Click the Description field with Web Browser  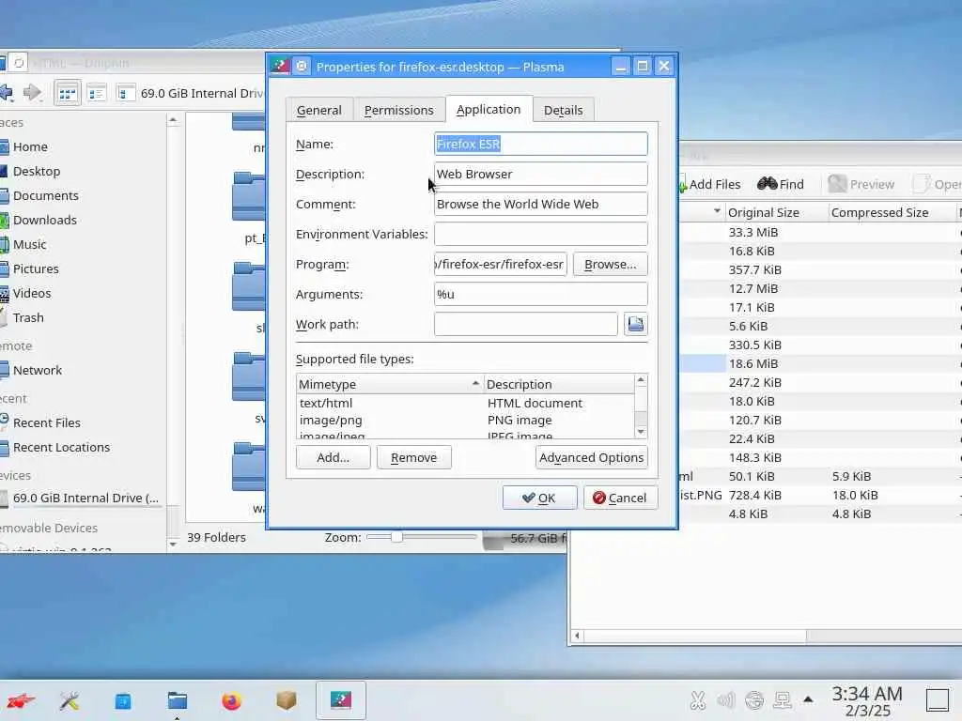[540, 174]
